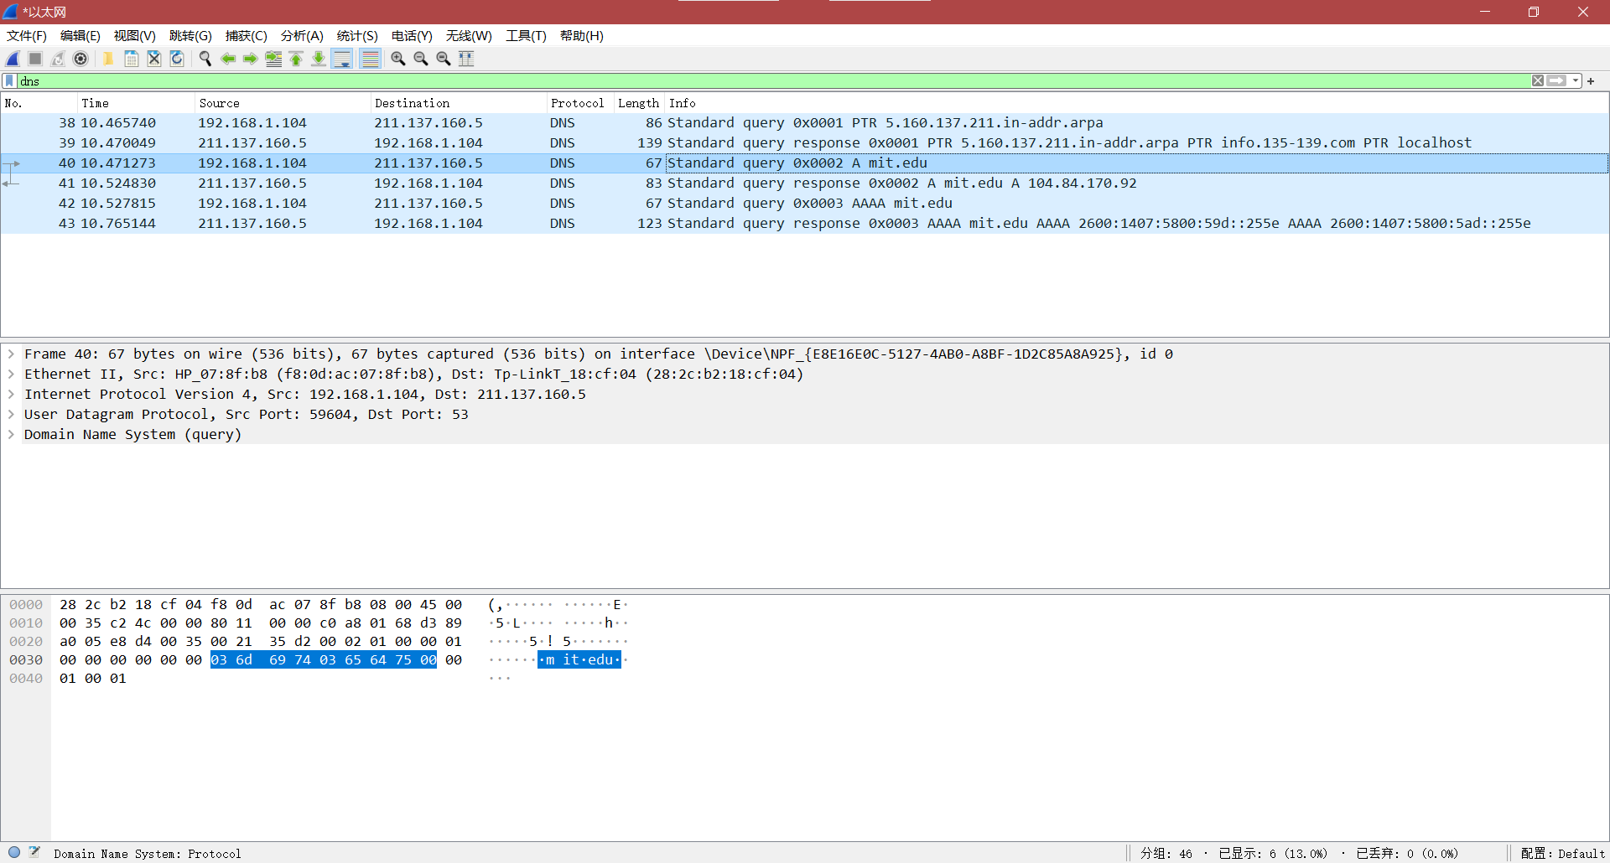This screenshot has height=863, width=1610.
Task: Expand the Ethernet II details row
Action: coord(11,375)
